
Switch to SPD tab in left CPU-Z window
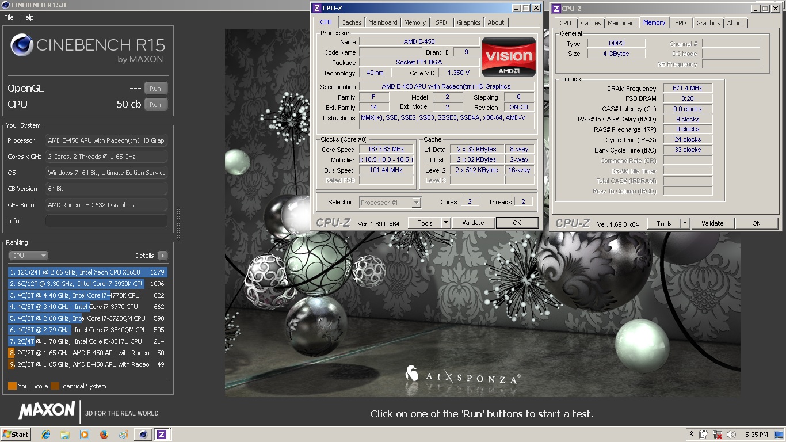[x=441, y=22]
